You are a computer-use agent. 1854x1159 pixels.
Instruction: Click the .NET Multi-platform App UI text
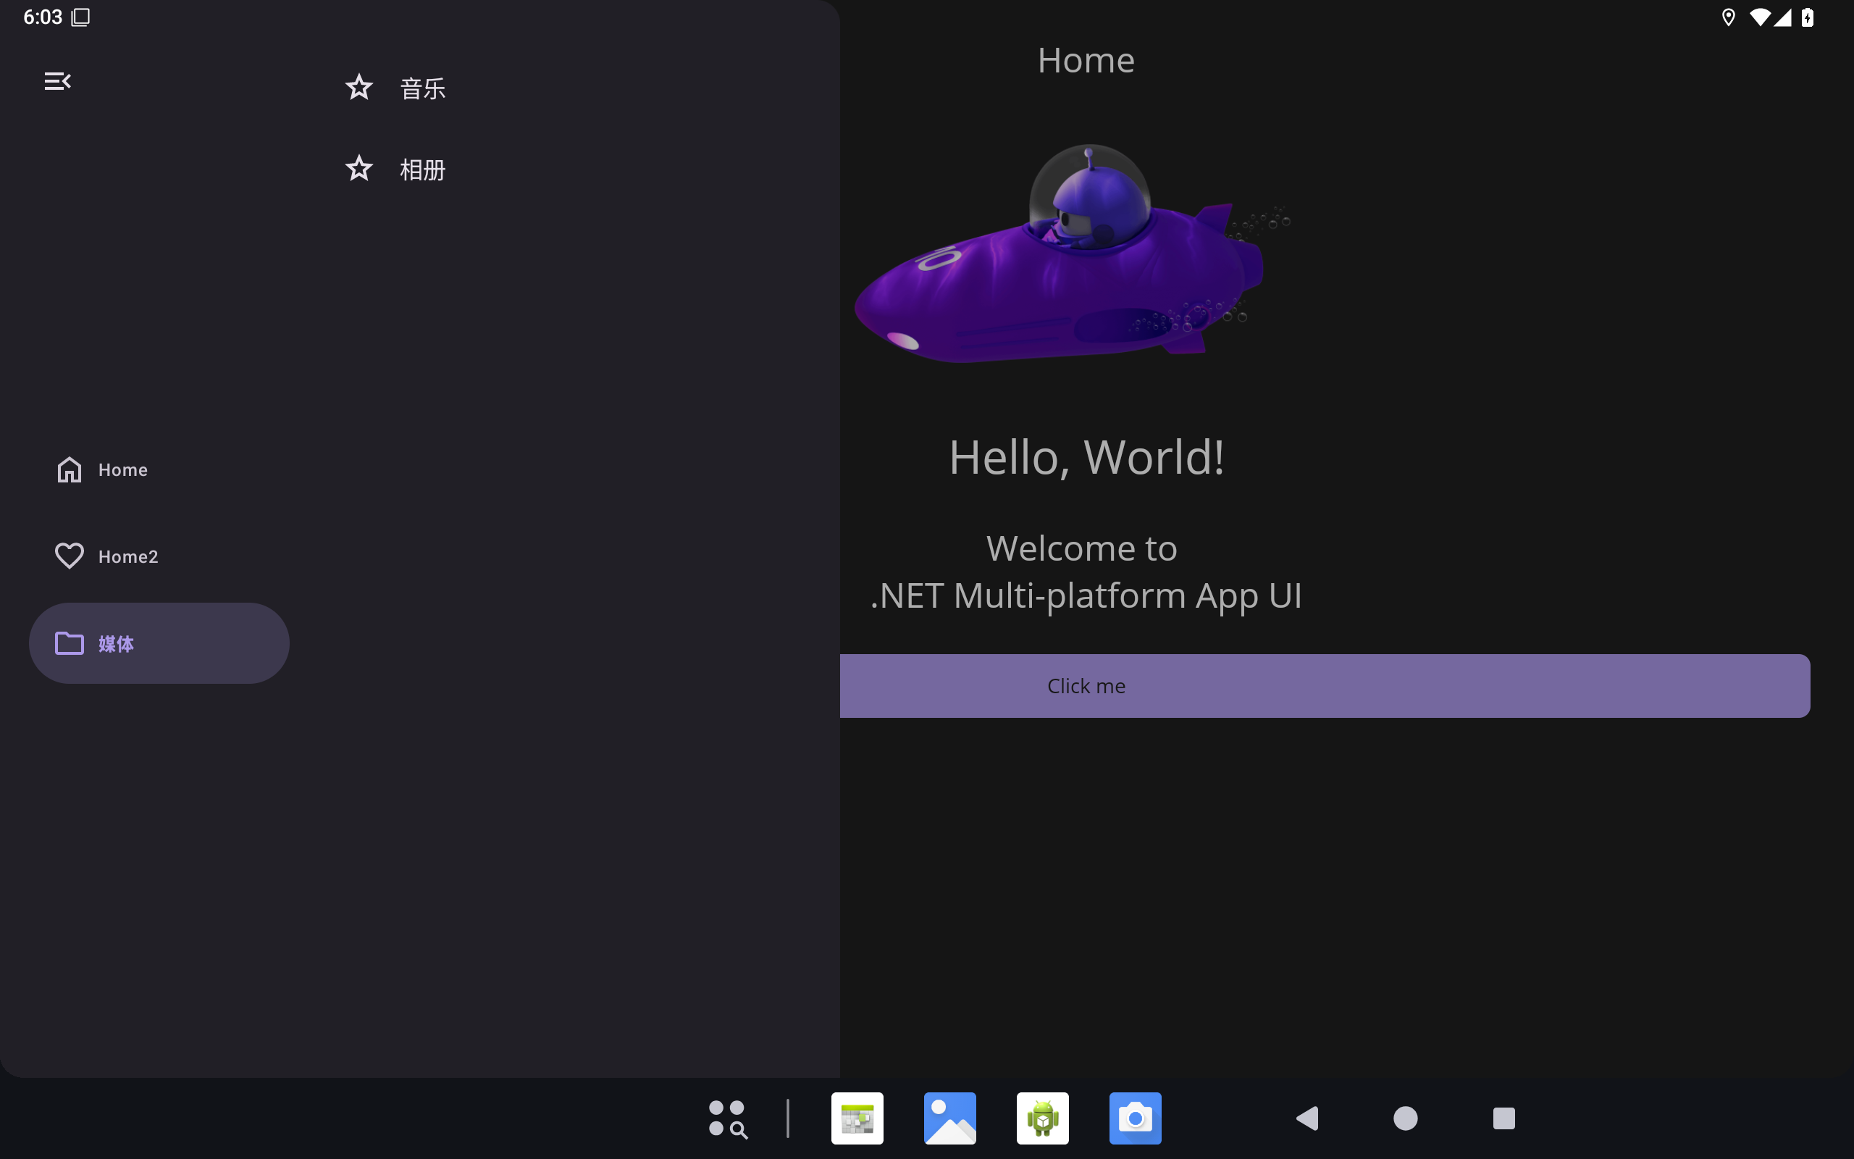pyautogui.click(x=1086, y=595)
